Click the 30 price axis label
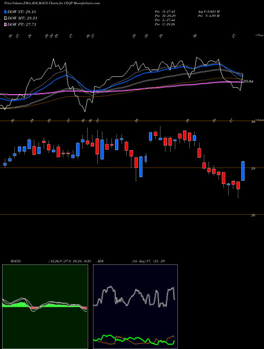 point(253,122)
